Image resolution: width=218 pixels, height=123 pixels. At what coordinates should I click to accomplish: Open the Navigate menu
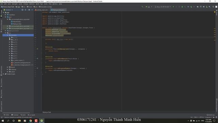(x=15, y=4)
